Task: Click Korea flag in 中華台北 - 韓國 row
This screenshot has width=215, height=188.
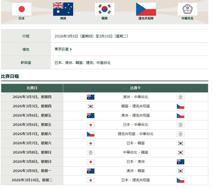Action: click(181, 153)
